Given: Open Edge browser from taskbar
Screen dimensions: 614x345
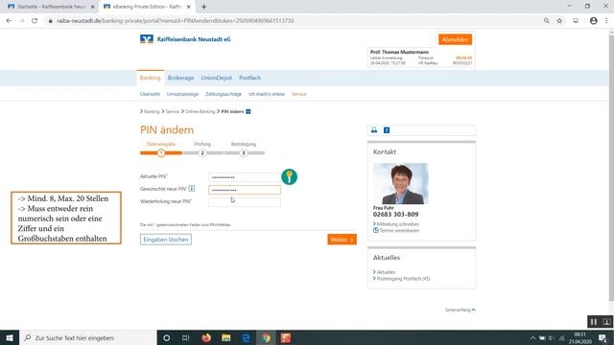Looking at the screenshot, I should [246, 337].
